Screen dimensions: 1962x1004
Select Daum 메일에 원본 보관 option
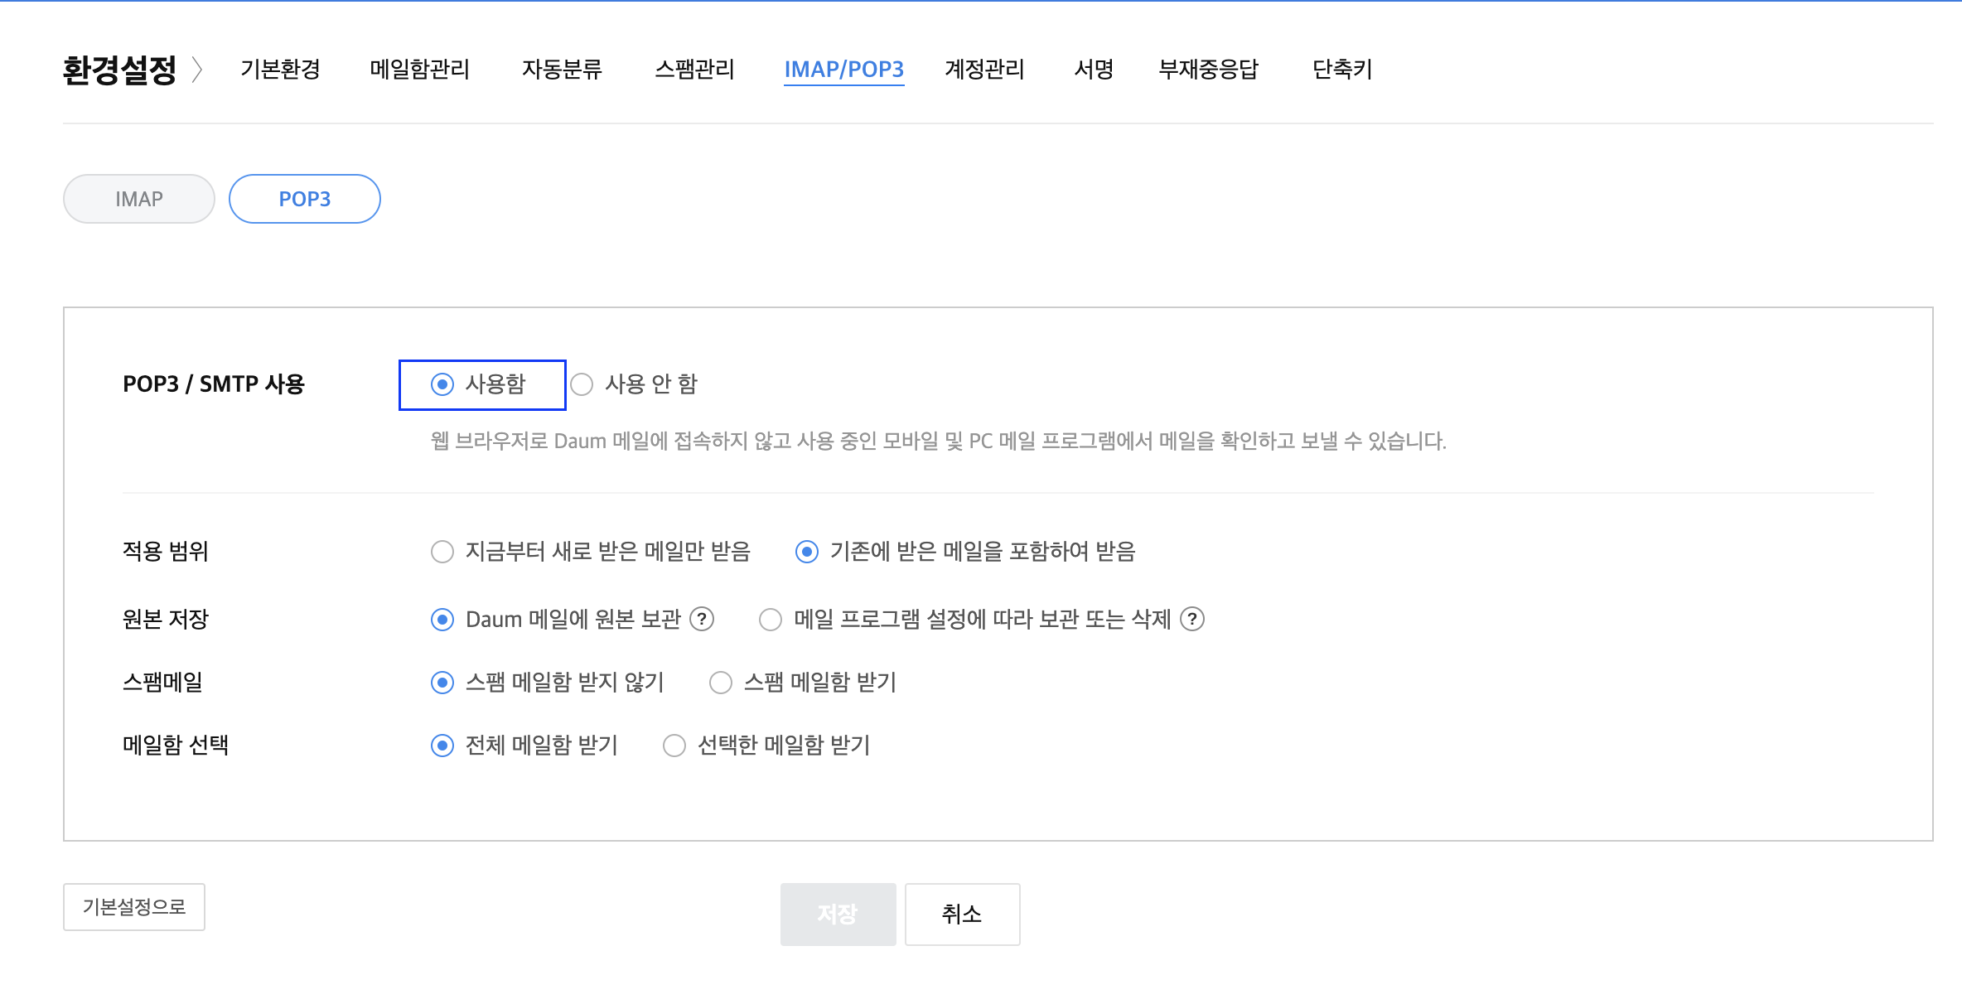coord(442,620)
